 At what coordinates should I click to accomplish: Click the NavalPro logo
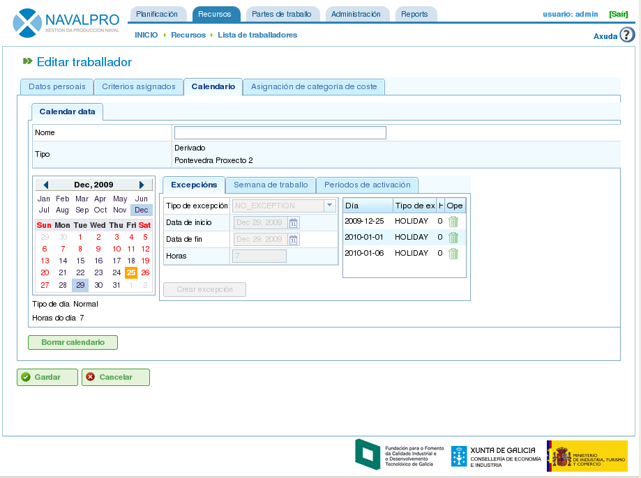[67, 23]
